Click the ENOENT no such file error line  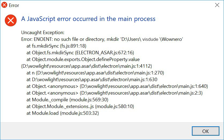[102, 39]
